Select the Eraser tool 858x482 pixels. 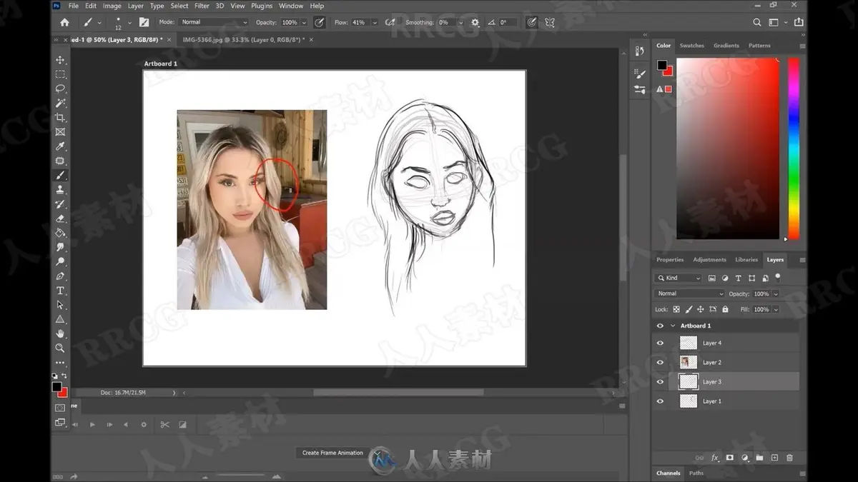click(x=60, y=219)
